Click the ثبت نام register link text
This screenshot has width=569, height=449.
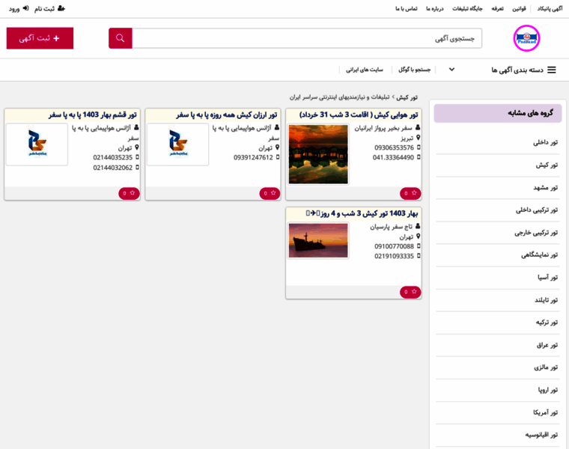coord(44,9)
